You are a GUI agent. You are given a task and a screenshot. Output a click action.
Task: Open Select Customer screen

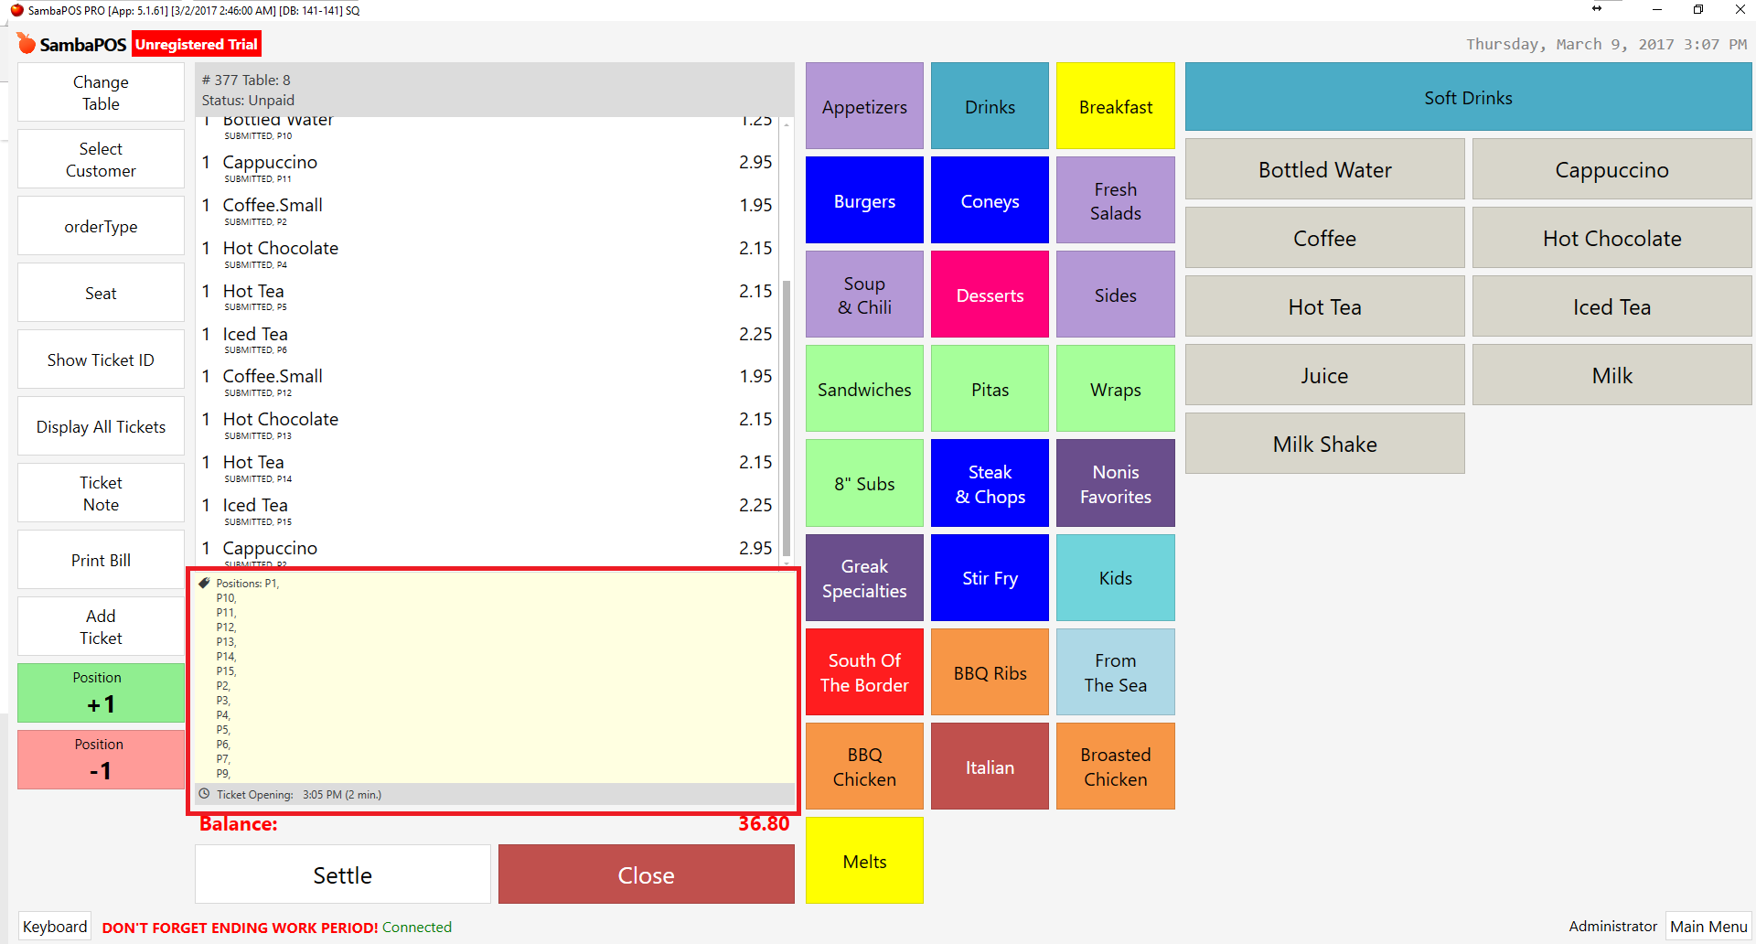101,159
